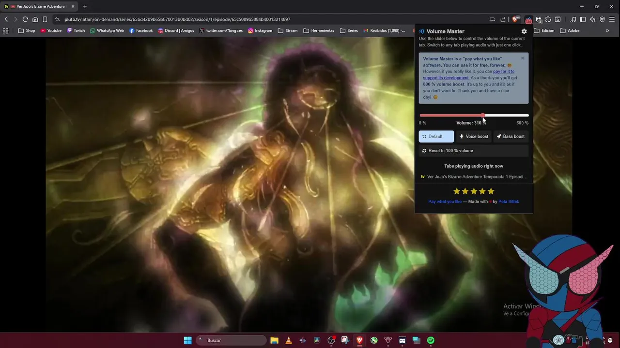Toggle the browser sidebar panel
620x348 pixels.
[583, 19]
